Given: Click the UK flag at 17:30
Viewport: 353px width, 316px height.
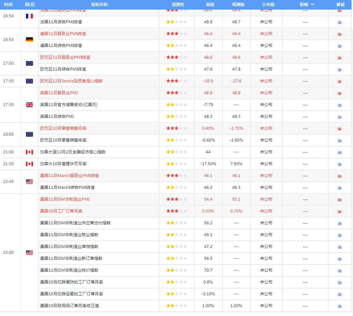Looking at the screenshot, I should tap(29, 105).
